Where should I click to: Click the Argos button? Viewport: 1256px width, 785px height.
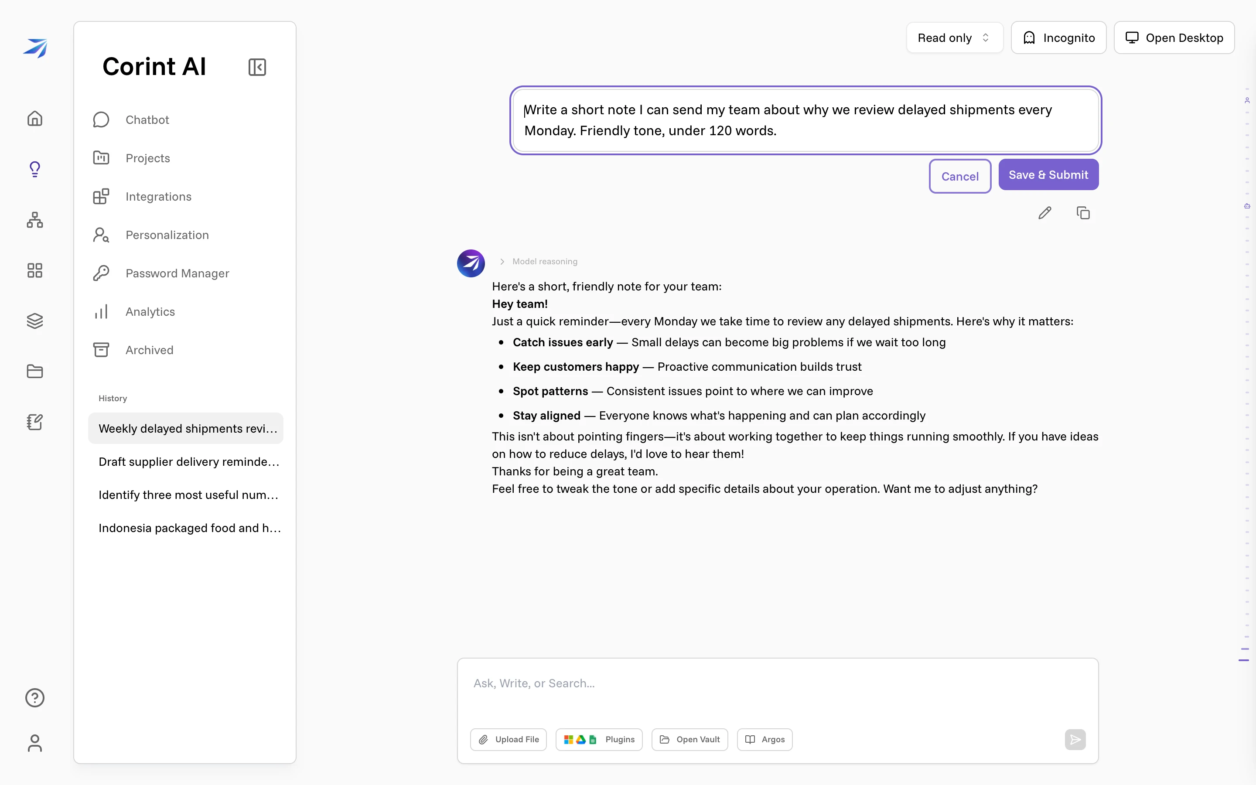765,739
